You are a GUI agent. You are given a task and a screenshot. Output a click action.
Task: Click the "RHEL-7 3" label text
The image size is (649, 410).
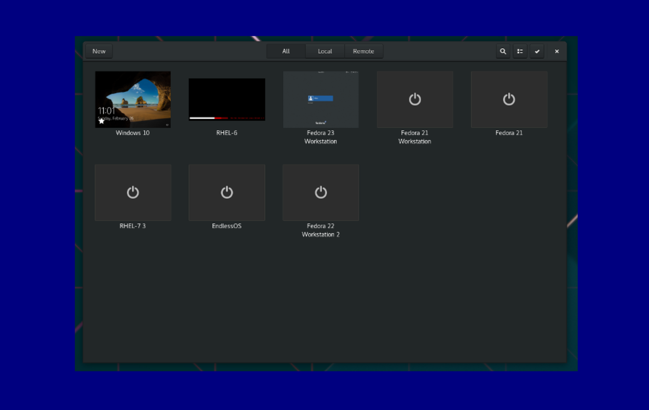coord(133,226)
